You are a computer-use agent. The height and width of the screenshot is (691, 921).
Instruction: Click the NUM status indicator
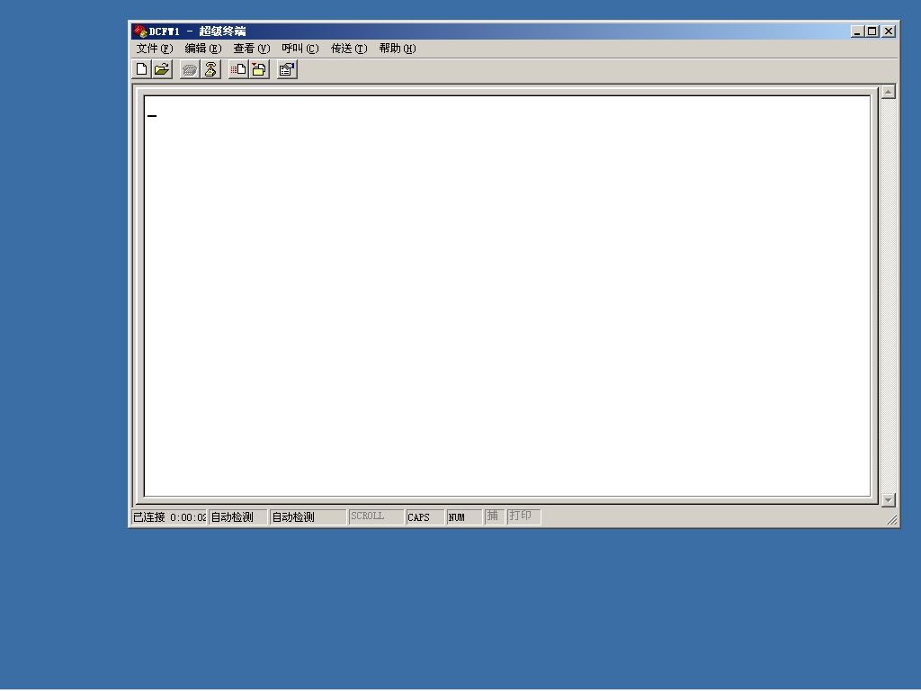pyautogui.click(x=464, y=517)
